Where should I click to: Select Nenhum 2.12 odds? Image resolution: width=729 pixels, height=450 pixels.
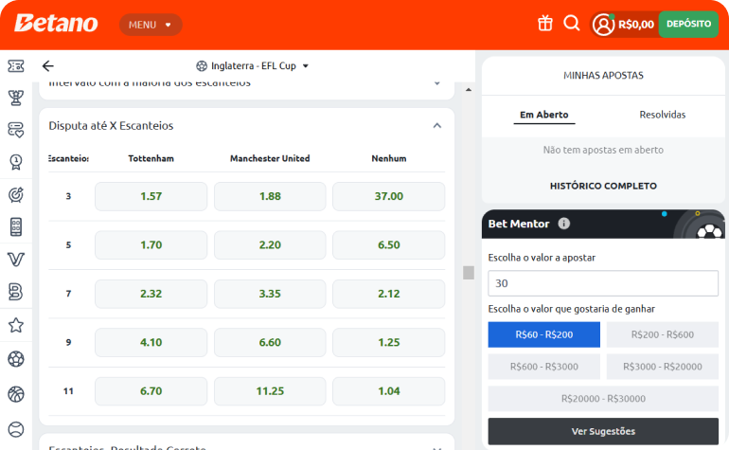tap(389, 294)
